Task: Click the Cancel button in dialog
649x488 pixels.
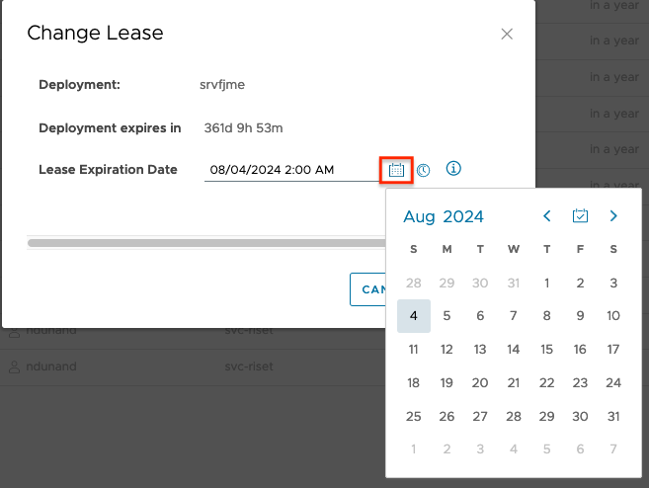Action: click(x=368, y=289)
